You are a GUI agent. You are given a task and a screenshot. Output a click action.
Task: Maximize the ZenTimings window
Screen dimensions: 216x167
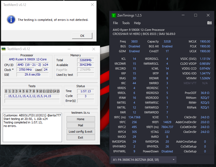[x=195, y=15]
